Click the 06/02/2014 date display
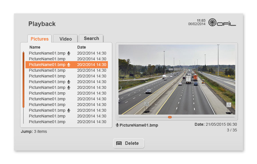 click(197, 24)
